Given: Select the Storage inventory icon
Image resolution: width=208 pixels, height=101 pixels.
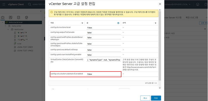Looking at the screenshot, I should pyautogui.click(x=19, y=17).
